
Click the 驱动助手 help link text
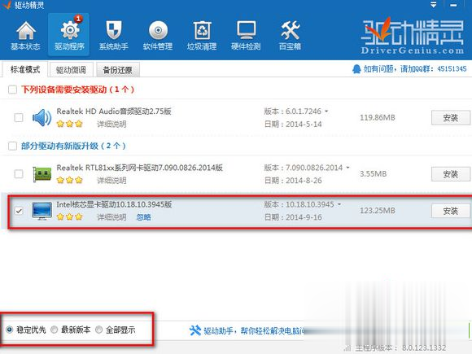click(x=253, y=331)
